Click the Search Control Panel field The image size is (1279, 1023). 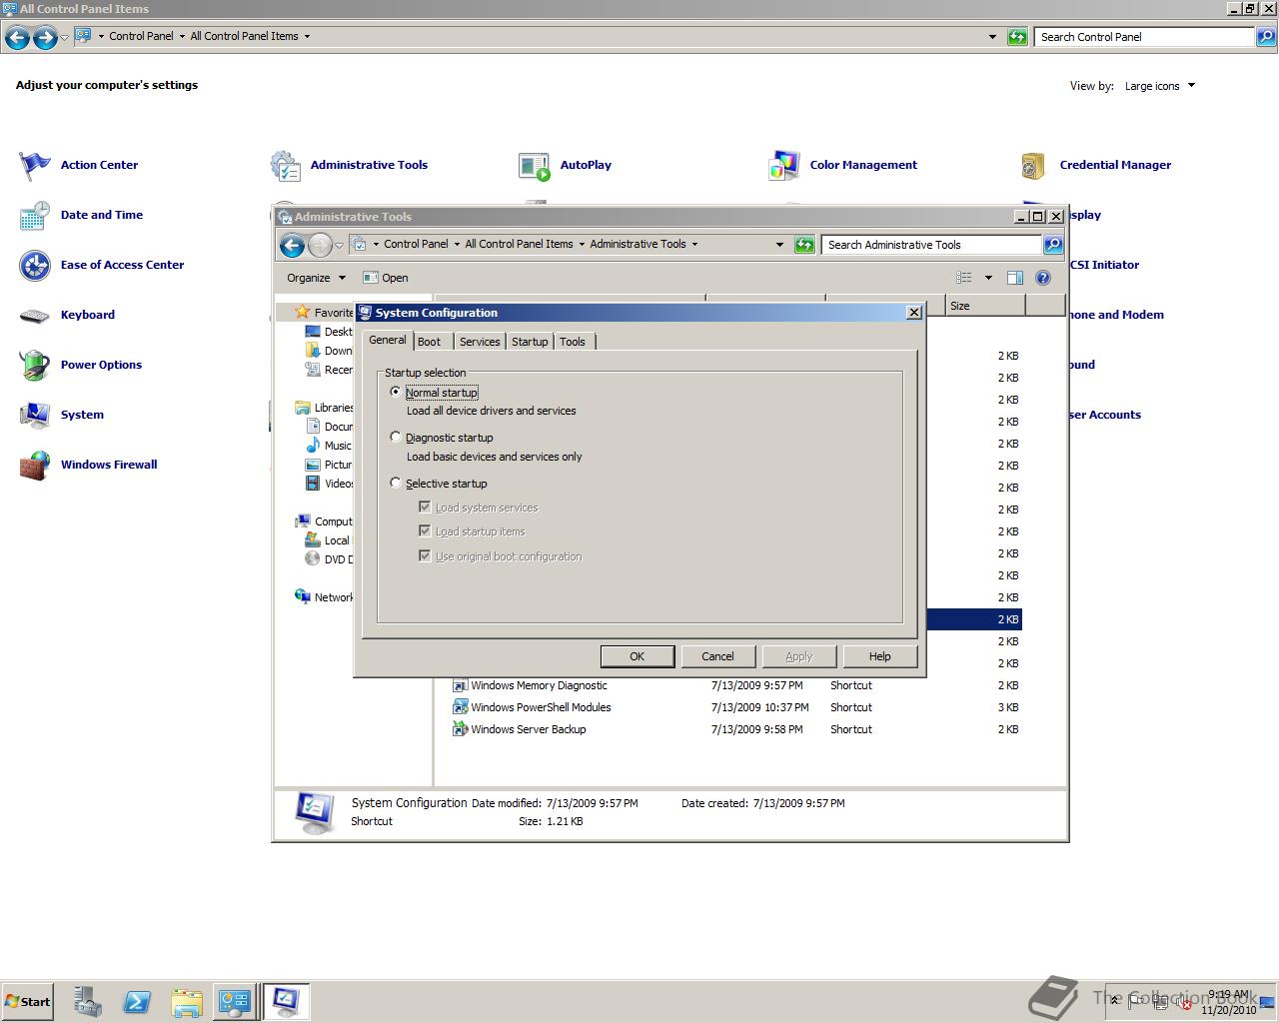(x=1144, y=37)
